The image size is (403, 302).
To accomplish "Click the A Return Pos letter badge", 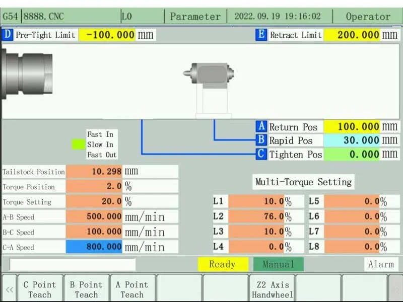I will (x=260, y=127).
